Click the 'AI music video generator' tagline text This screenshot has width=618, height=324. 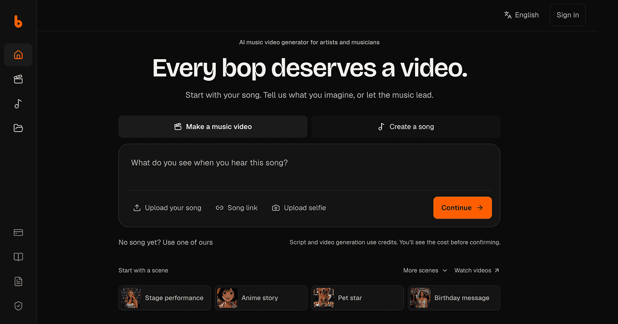point(310,42)
